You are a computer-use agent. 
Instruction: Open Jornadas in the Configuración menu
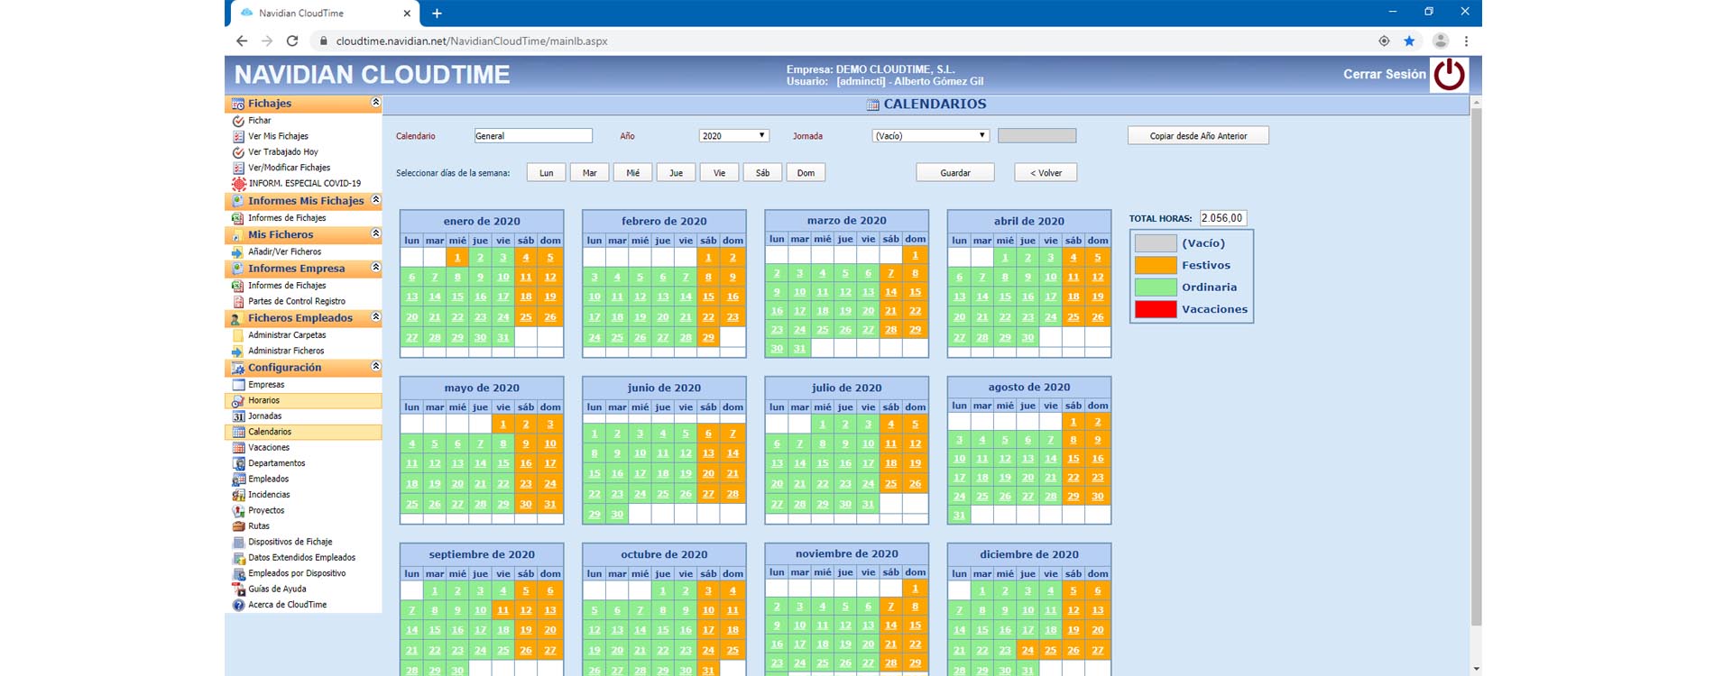click(x=265, y=416)
